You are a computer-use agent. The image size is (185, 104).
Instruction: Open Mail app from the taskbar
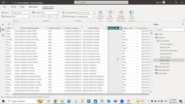pos(69,101)
